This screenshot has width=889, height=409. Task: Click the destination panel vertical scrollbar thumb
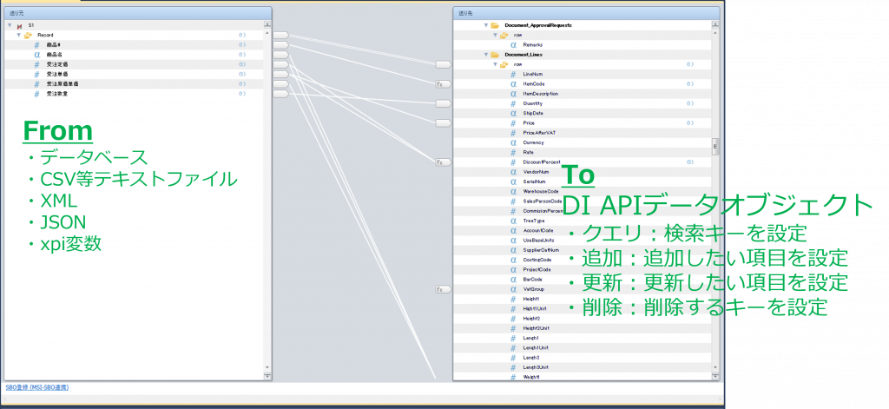click(715, 145)
